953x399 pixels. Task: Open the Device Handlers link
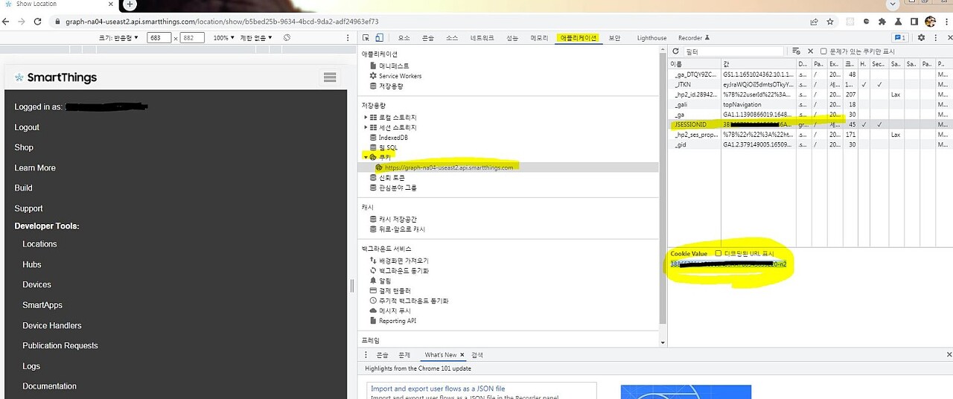coord(52,325)
